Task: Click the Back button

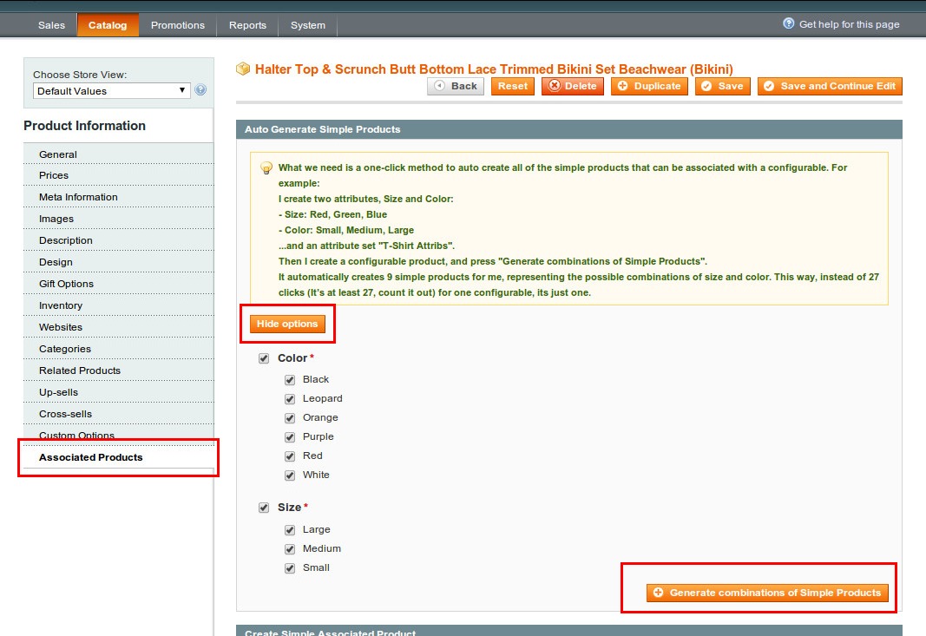Action: click(456, 86)
